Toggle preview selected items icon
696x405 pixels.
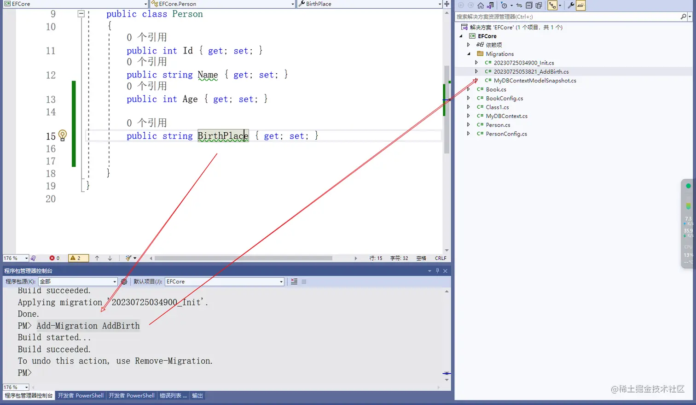[x=581, y=6]
